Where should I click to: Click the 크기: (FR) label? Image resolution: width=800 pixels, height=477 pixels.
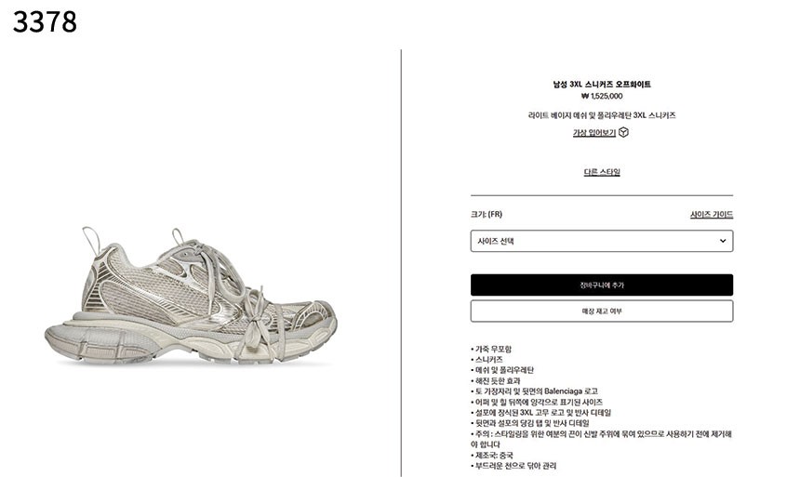[x=487, y=214]
